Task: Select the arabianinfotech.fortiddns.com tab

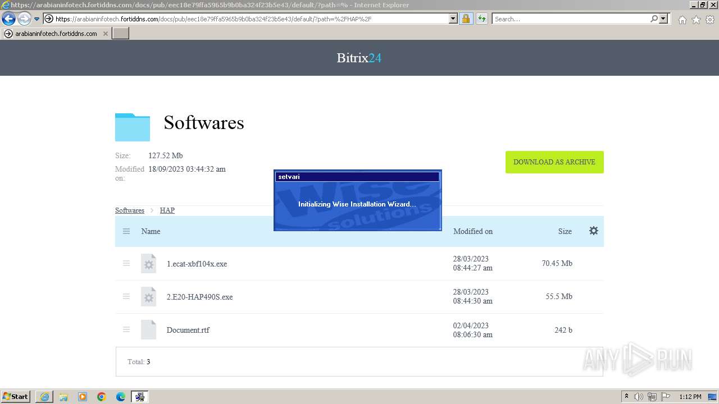Action: 56,34
